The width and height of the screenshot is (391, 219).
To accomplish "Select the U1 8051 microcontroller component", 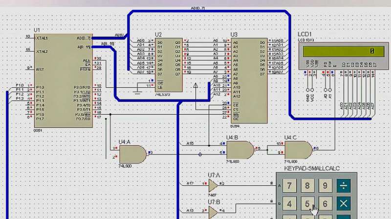I will tap(64, 80).
